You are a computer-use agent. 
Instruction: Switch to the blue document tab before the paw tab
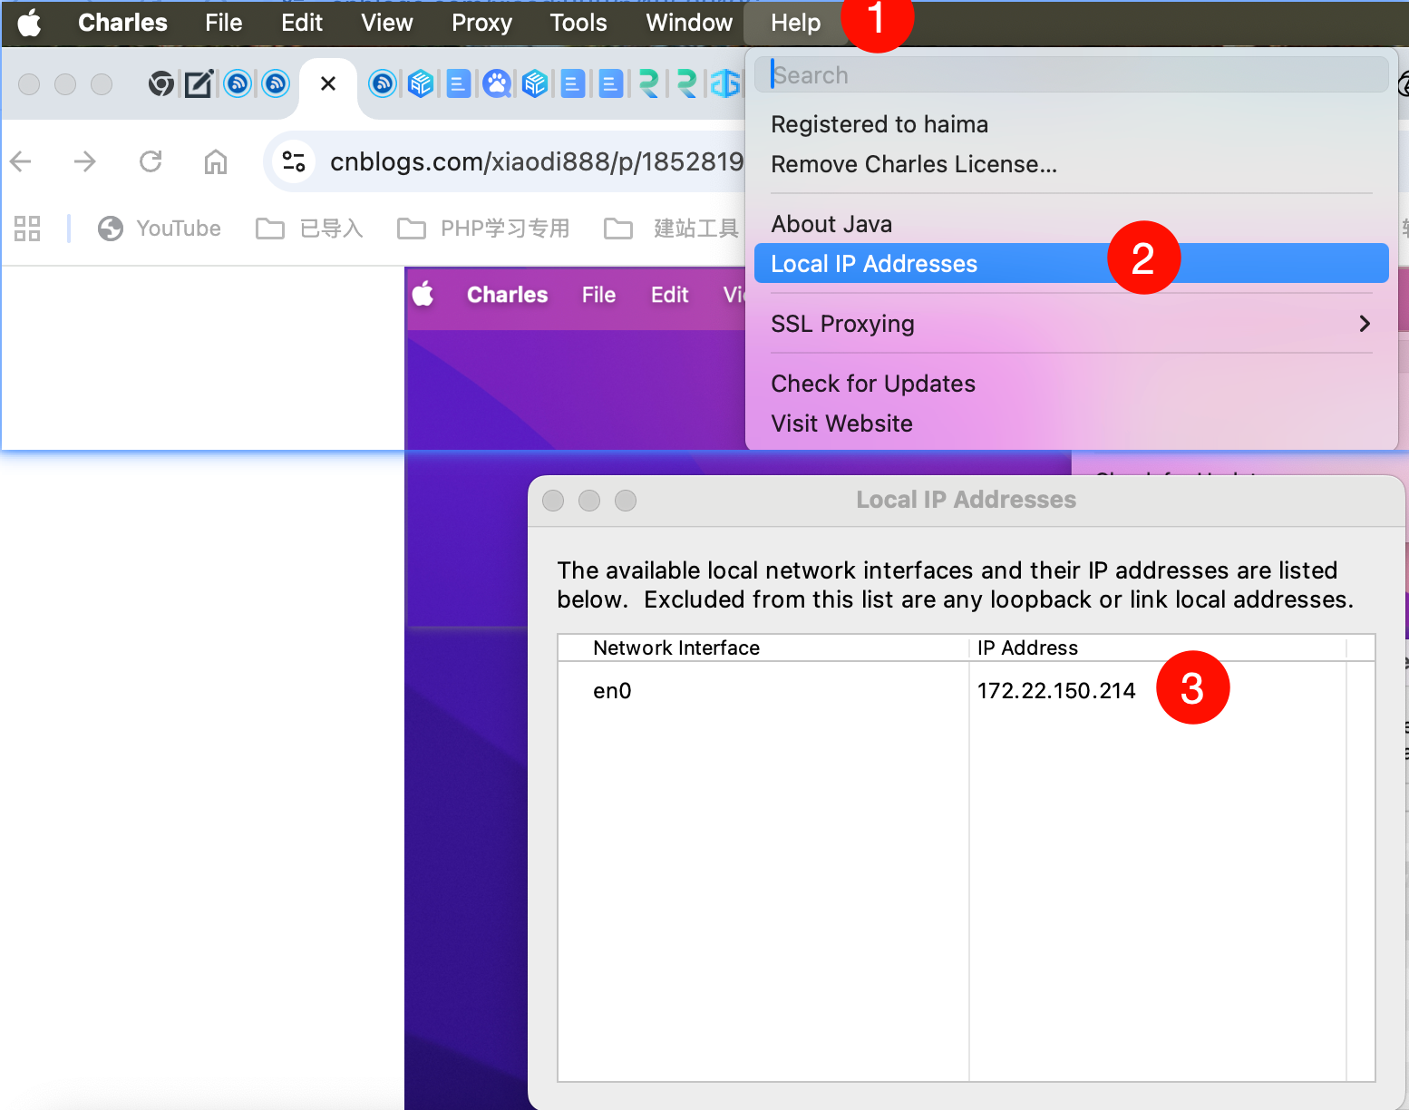(x=459, y=84)
